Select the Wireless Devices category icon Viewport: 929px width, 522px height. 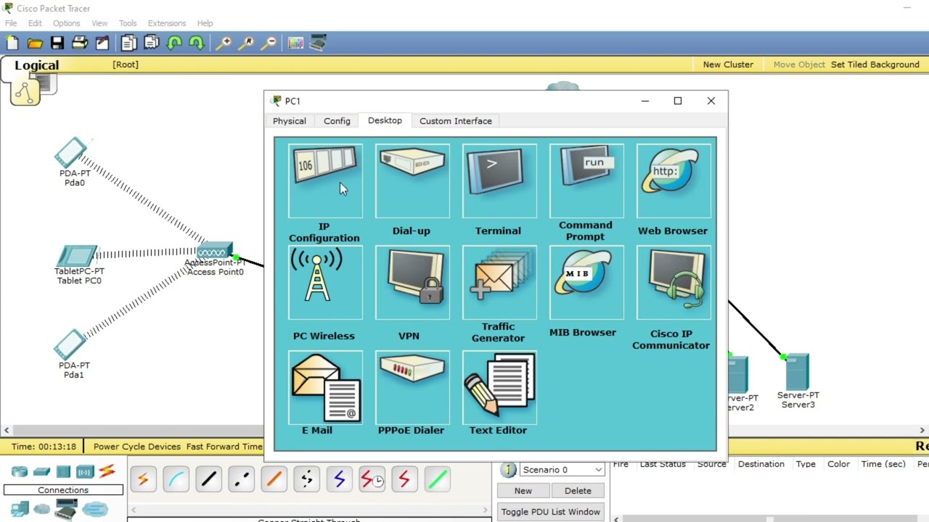(85, 471)
